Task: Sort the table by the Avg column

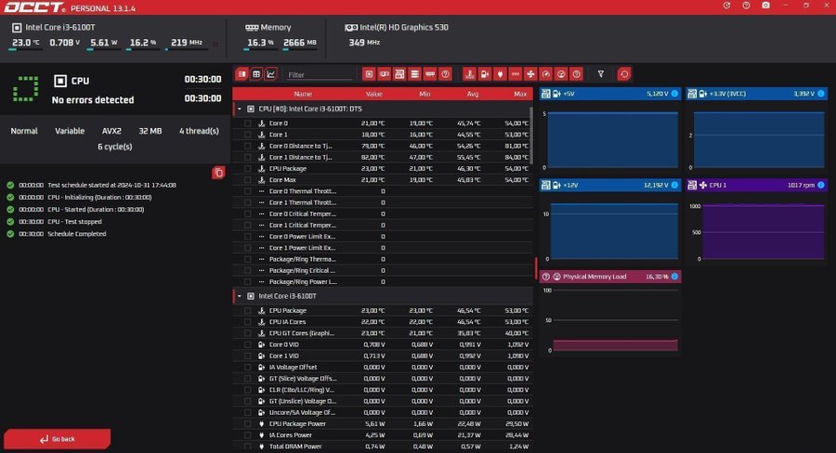Action: point(473,94)
